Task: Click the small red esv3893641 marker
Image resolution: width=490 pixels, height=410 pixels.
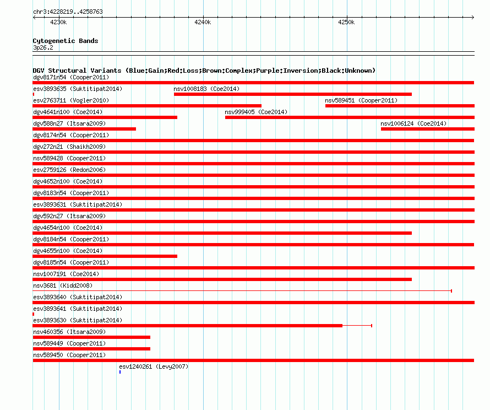Action: [x=34, y=314]
